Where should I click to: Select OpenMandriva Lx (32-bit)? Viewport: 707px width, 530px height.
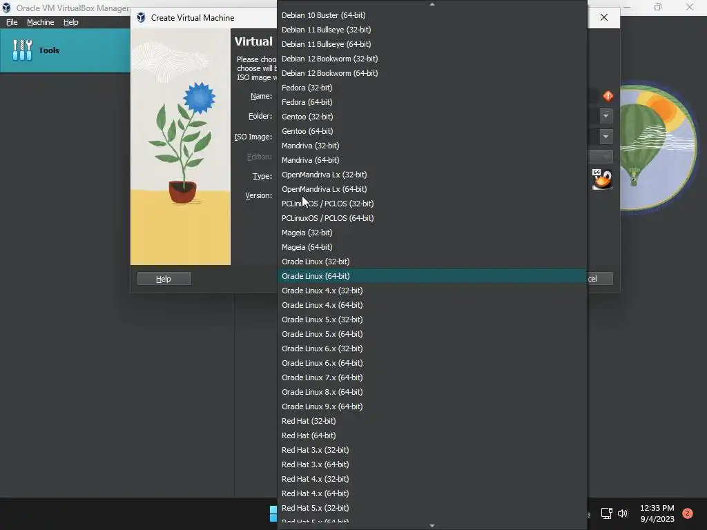432,175
